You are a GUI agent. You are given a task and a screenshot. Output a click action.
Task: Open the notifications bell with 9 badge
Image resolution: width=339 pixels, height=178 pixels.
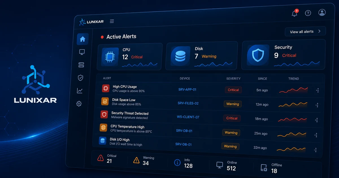pos(295,13)
